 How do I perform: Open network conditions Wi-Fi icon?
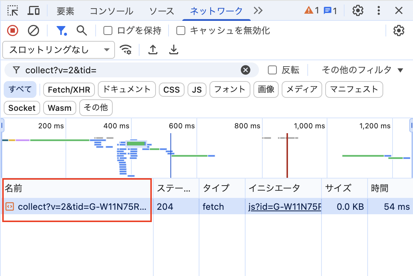126,49
